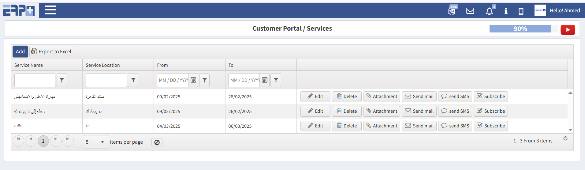Screen dimensions: 585x170
Task: Open the mail envelope icon in header
Action: (x=470, y=11)
